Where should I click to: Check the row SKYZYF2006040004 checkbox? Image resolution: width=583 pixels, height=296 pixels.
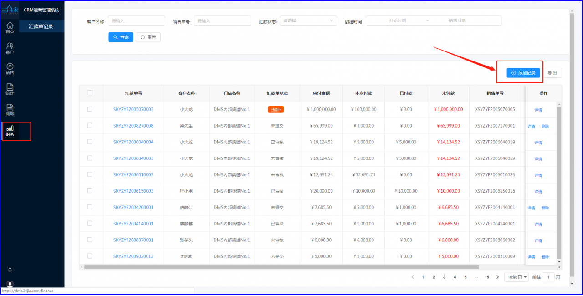tap(90, 142)
